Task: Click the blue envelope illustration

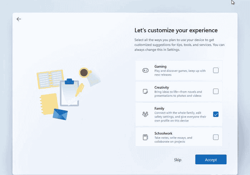Action: (x=60, y=114)
